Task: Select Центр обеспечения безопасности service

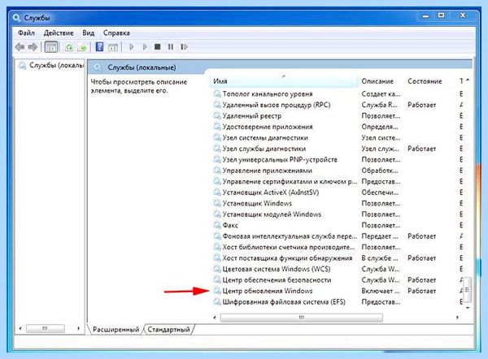Action: [x=277, y=279]
